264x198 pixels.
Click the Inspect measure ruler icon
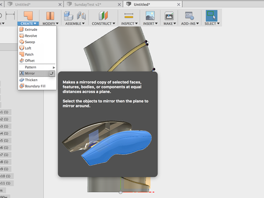pos(129,16)
